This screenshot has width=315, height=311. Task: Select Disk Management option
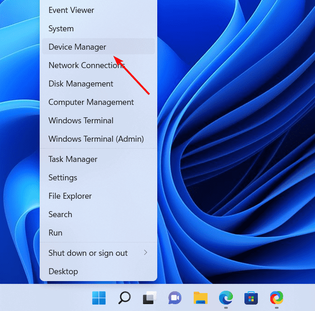pyautogui.click(x=98, y=84)
